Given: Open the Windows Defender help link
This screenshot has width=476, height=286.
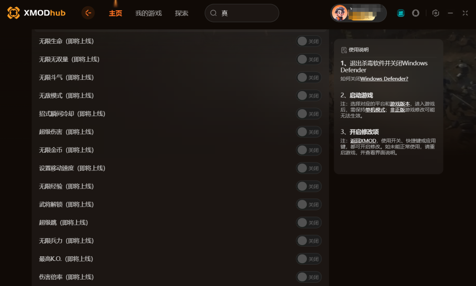Looking at the screenshot, I should coord(384,78).
